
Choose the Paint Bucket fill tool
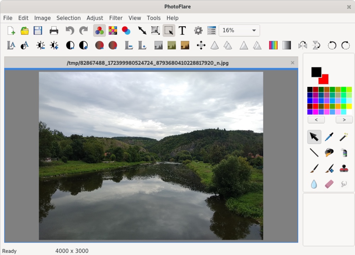click(x=329, y=153)
